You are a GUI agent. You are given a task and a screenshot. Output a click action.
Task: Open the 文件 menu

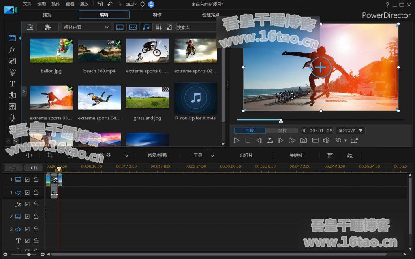point(27,4)
